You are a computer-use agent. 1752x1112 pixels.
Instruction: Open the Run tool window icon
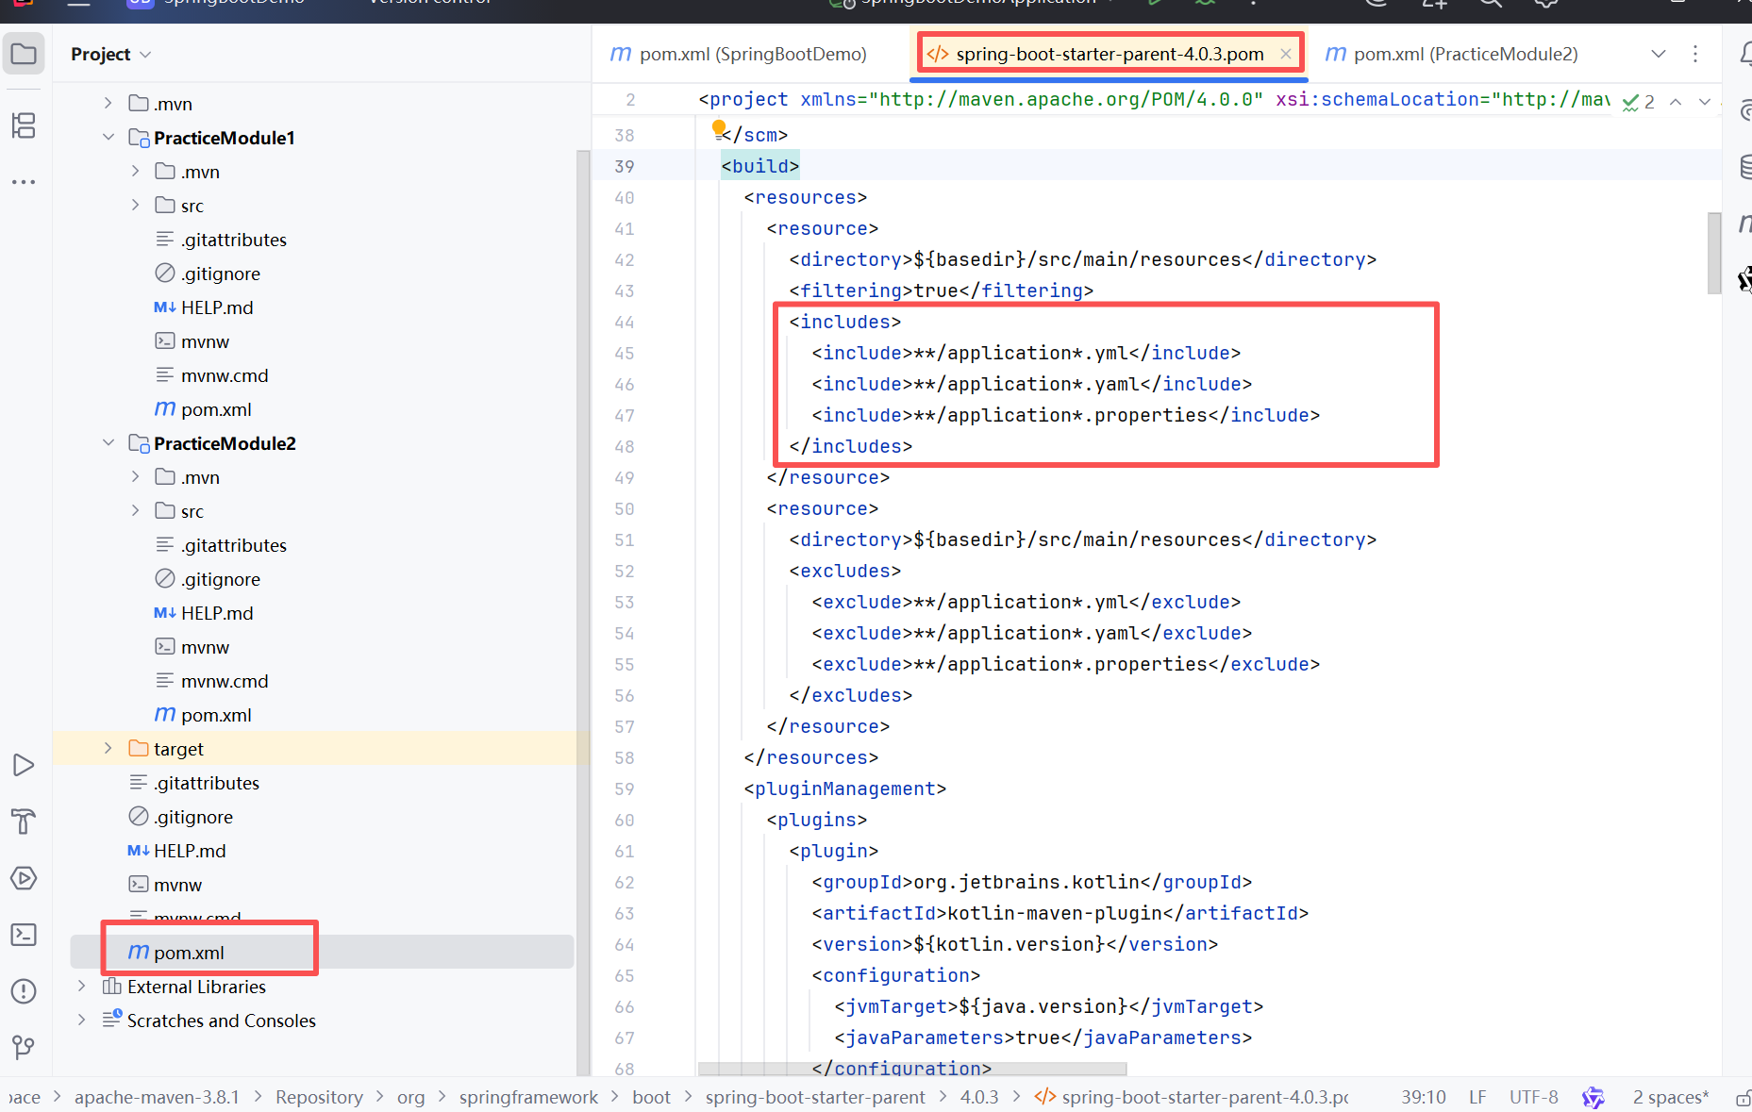click(24, 765)
